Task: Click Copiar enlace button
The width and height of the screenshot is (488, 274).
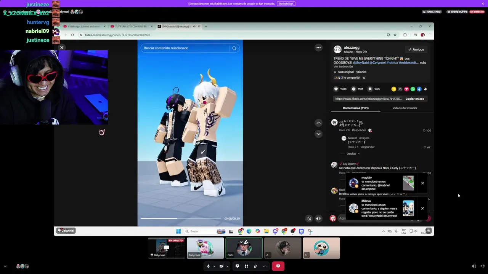Action: click(x=415, y=99)
